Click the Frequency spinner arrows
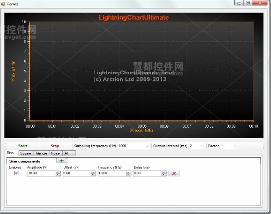The width and height of the screenshot is (271, 214). (x=128, y=173)
